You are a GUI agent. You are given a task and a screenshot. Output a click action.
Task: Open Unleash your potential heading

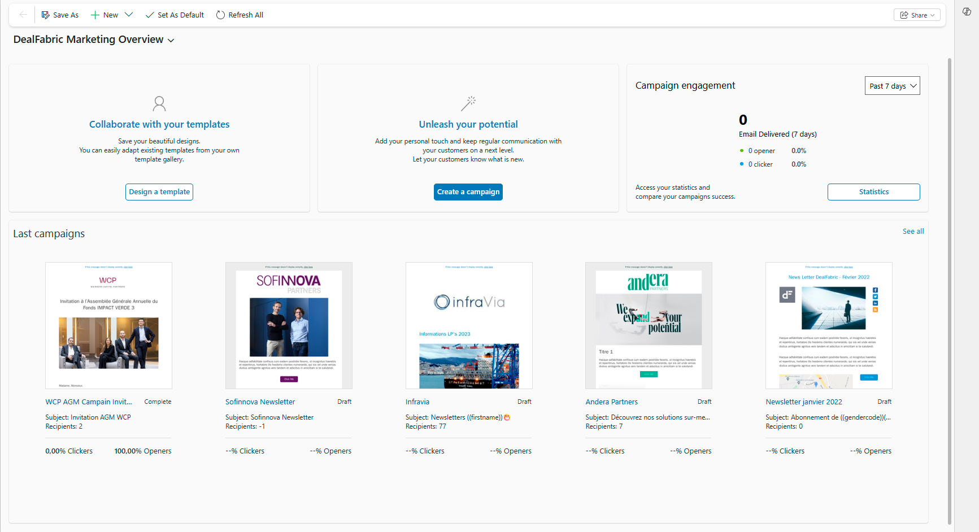pos(468,124)
